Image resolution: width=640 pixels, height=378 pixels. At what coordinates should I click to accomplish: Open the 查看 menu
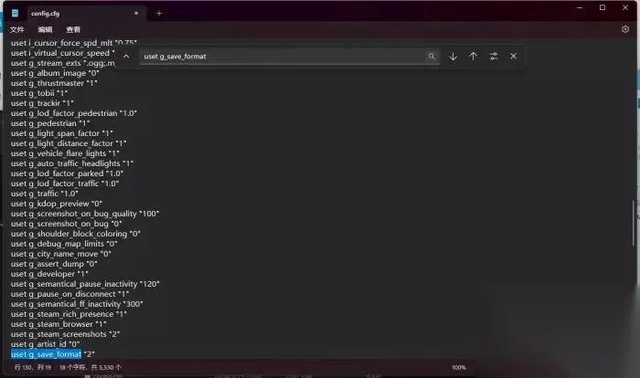[73, 30]
